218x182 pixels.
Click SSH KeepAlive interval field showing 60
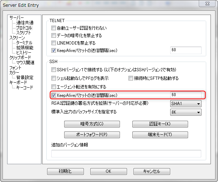(186, 95)
